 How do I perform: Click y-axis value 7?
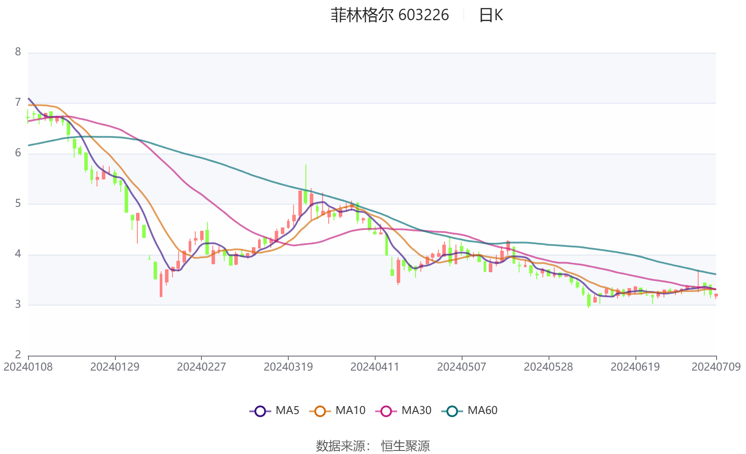tap(18, 102)
